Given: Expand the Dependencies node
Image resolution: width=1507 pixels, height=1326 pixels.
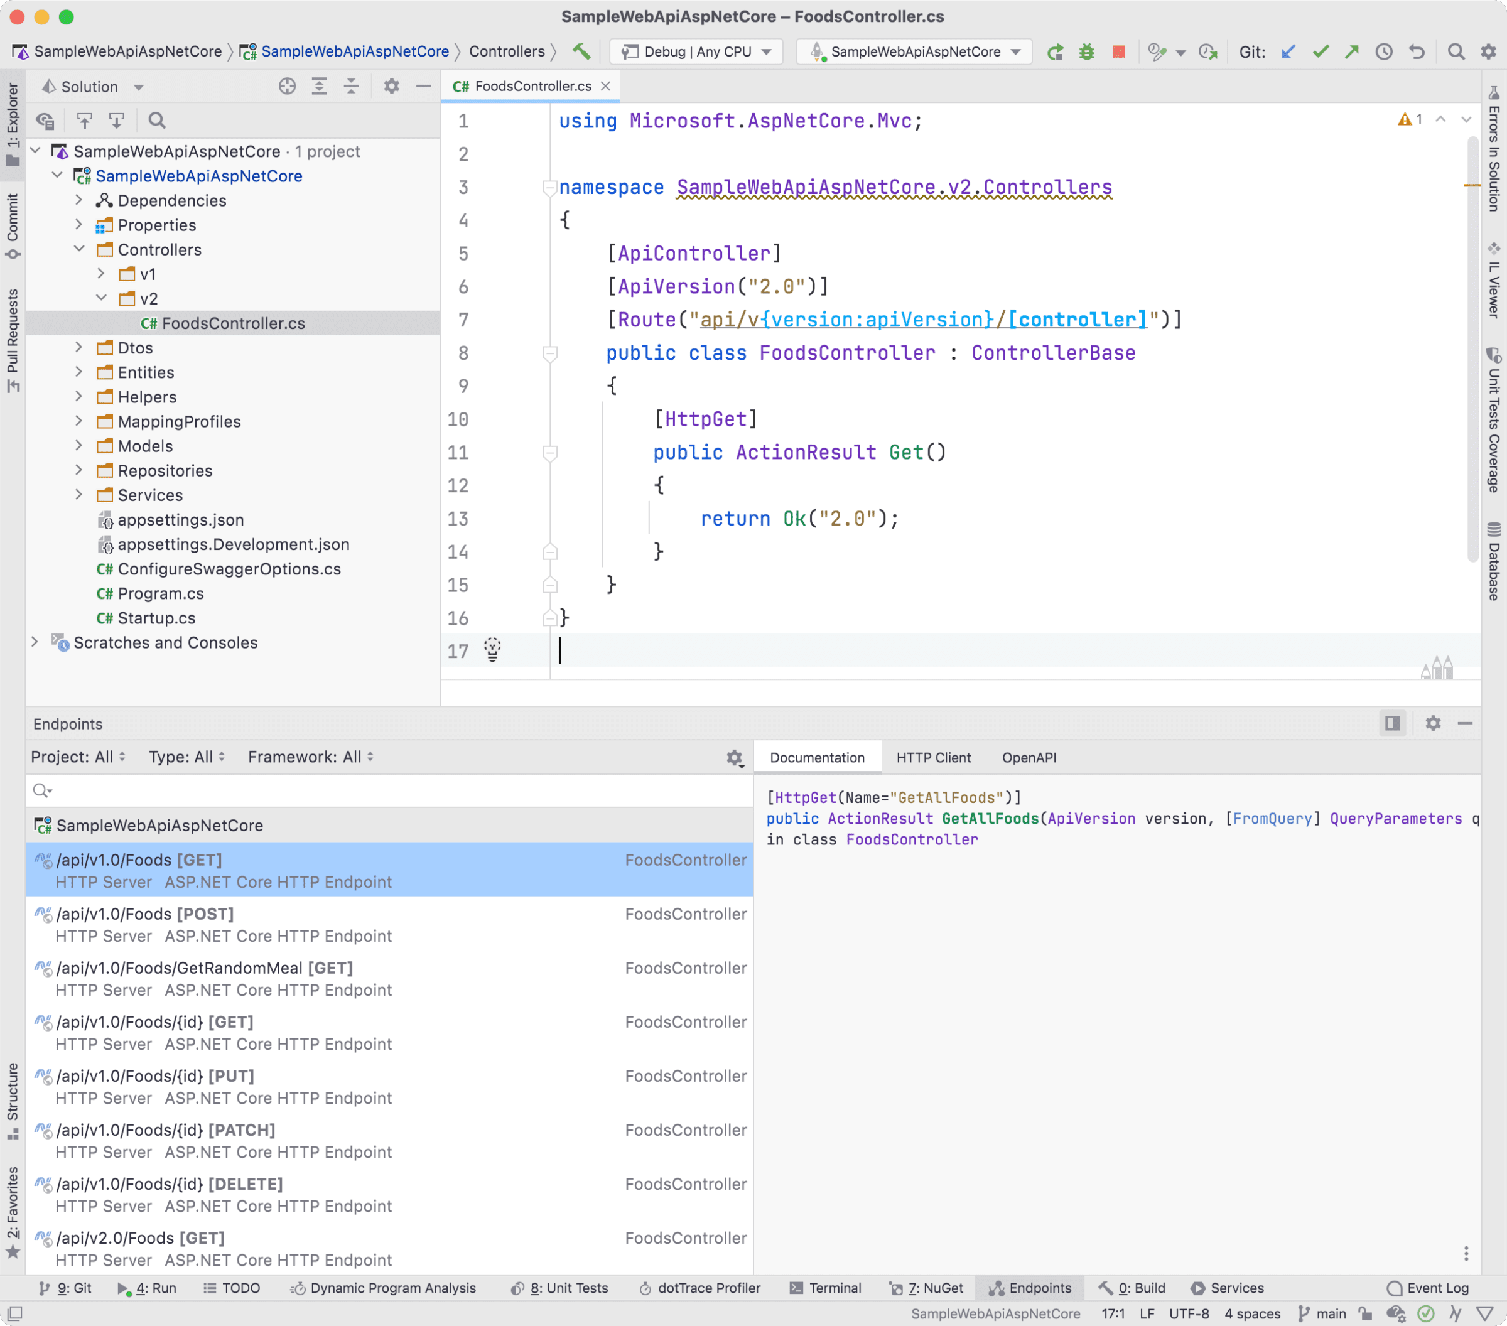Looking at the screenshot, I should (79, 200).
